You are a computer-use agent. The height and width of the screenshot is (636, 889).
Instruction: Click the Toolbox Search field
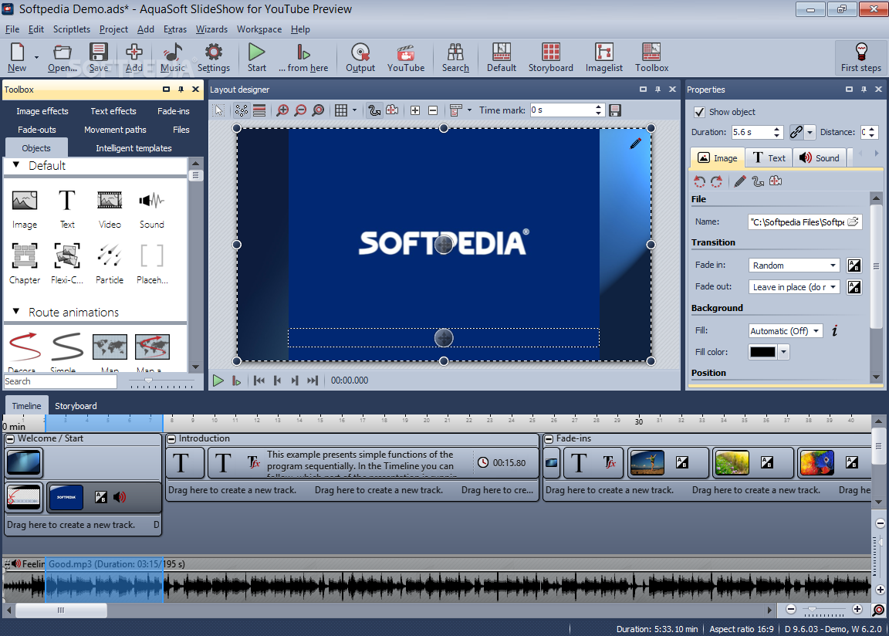coord(60,381)
